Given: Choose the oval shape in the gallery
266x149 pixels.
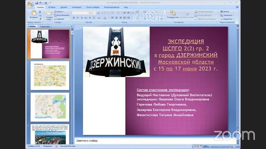Looking at the screenshot, I should (158, 12).
